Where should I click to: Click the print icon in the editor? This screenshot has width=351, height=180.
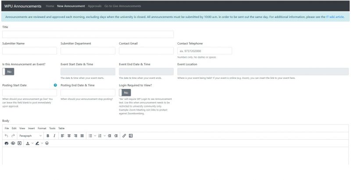tap(7, 143)
